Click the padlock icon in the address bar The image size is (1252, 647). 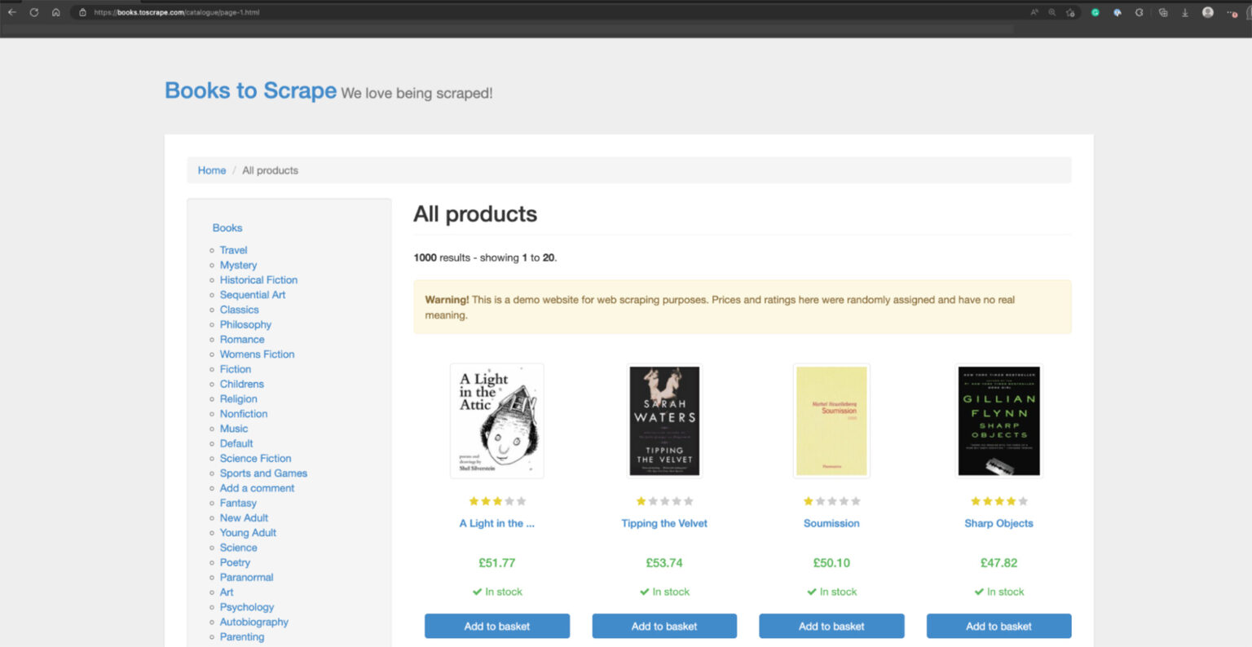[x=82, y=12]
